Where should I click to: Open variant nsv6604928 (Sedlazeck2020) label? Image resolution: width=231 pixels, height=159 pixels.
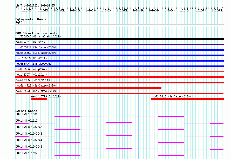tap(36, 85)
